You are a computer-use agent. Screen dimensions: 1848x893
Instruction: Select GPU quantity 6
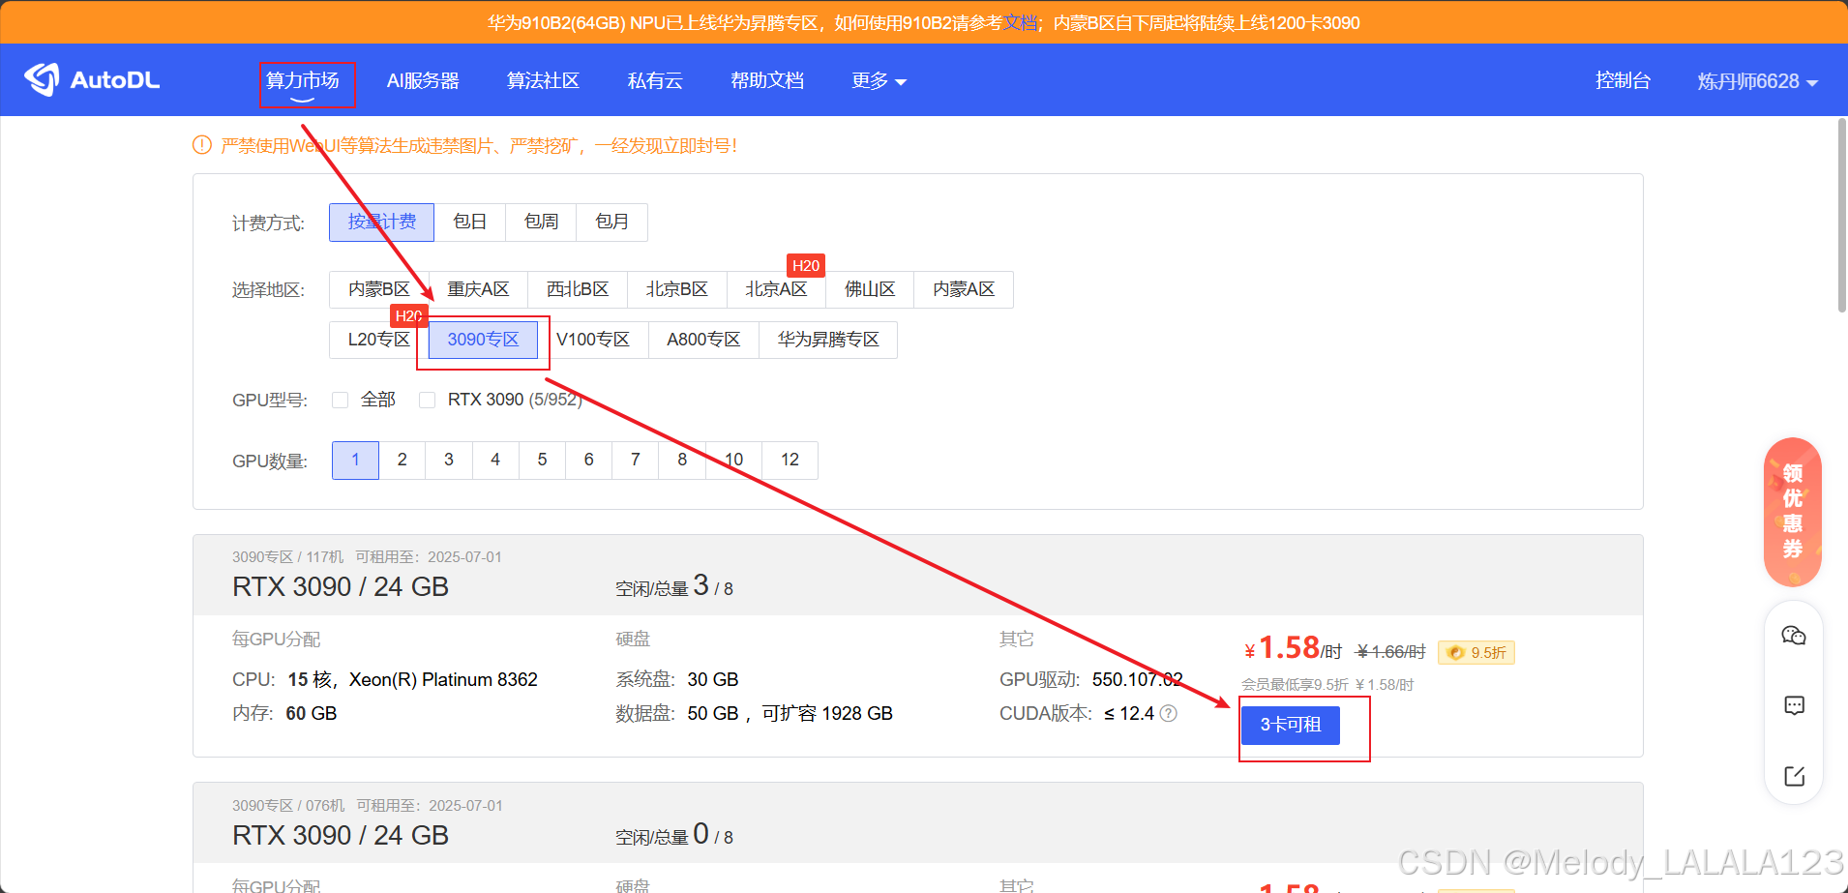588,460
